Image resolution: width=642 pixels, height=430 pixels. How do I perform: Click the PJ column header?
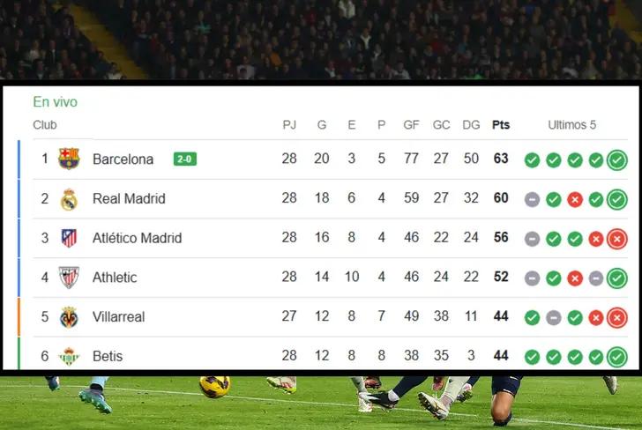[289, 125]
